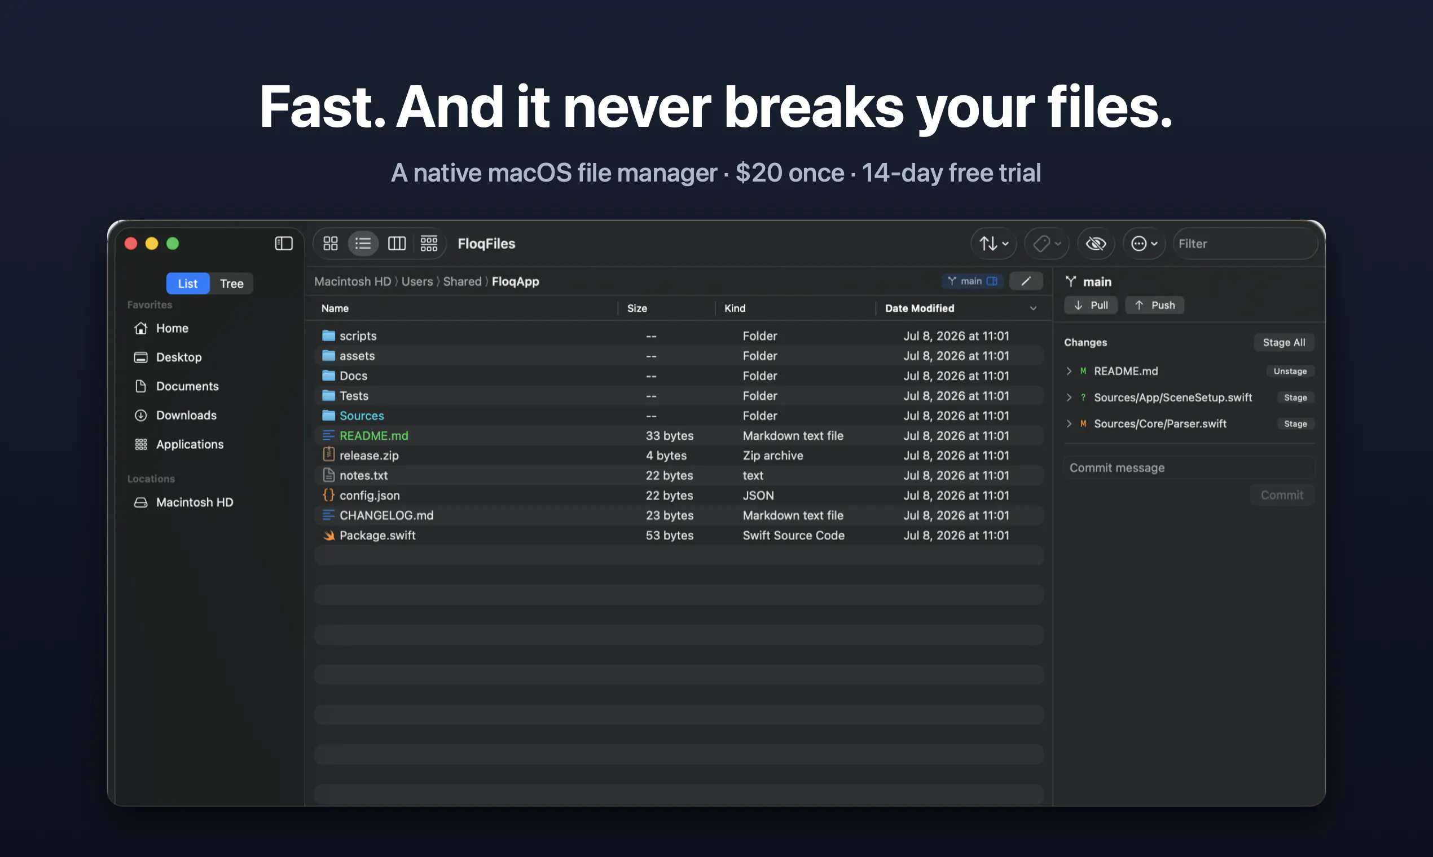Select 'Swift Source Code' kind cell
The width and height of the screenshot is (1433, 857).
(x=793, y=535)
